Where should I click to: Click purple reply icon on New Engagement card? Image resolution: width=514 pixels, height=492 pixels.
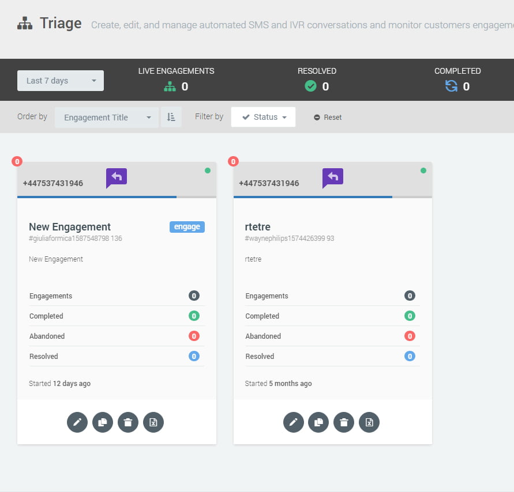tap(117, 177)
